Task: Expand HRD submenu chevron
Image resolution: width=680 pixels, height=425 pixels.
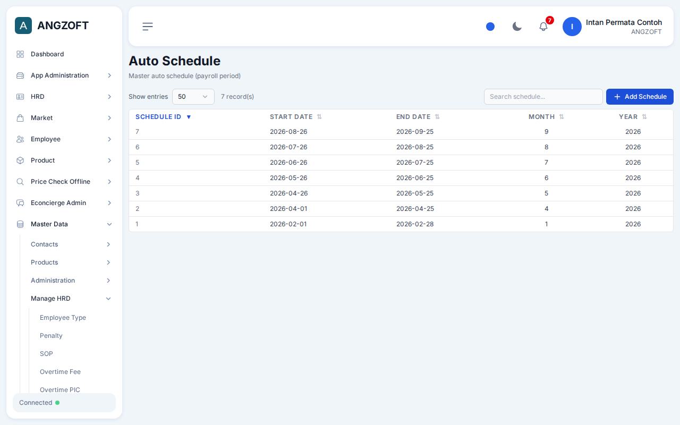Action: click(109, 97)
